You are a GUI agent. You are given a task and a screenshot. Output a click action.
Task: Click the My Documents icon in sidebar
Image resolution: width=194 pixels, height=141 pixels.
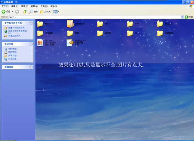coord(6,52)
